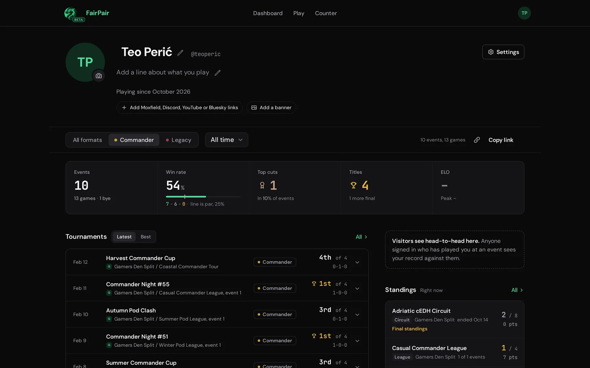Screen dimensions: 590x368
Task: Click the @teoperic handle
Action: click(x=206, y=54)
